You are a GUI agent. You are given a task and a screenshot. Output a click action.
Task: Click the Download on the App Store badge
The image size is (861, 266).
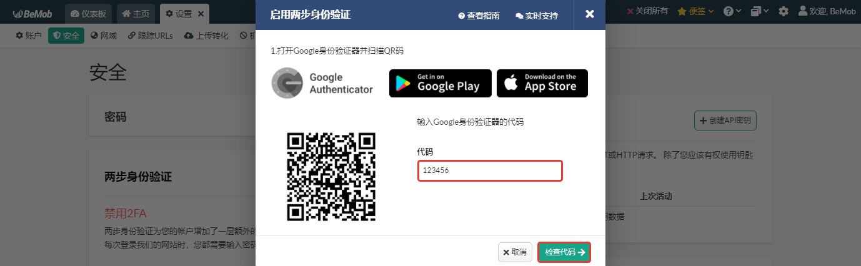542,83
